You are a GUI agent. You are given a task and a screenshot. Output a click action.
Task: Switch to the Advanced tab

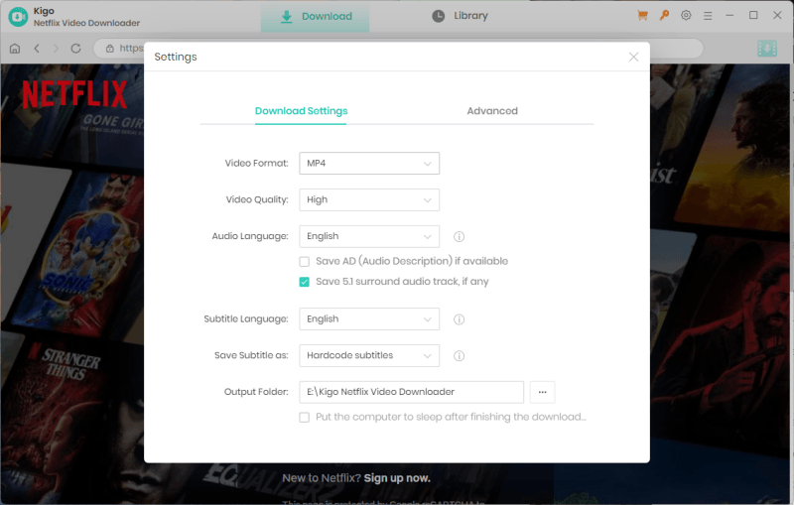point(492,111)
